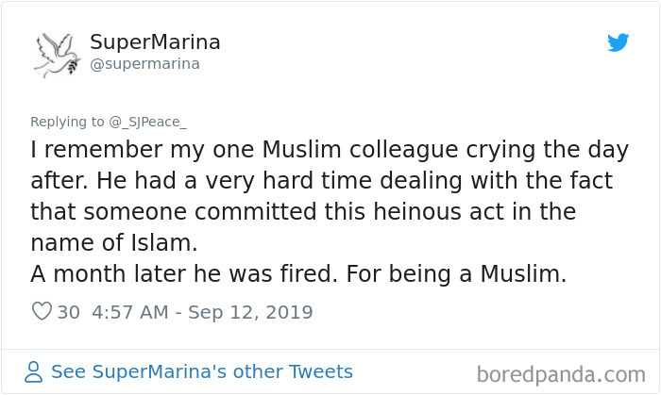Open the dove profile avatar
The image size is (661, 395).
click(x=58, y=53)
